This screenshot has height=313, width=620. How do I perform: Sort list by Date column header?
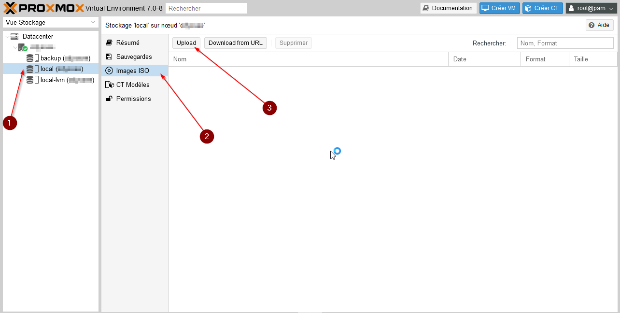pos(484,59)
